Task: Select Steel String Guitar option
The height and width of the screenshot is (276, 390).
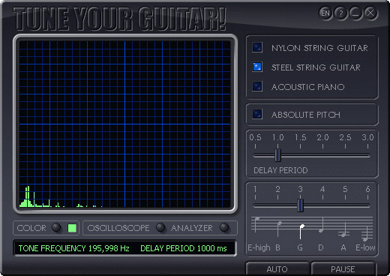Action: [x=257, y=67]
